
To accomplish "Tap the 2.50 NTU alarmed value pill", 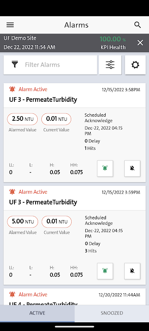I will (x=23, y=119).
